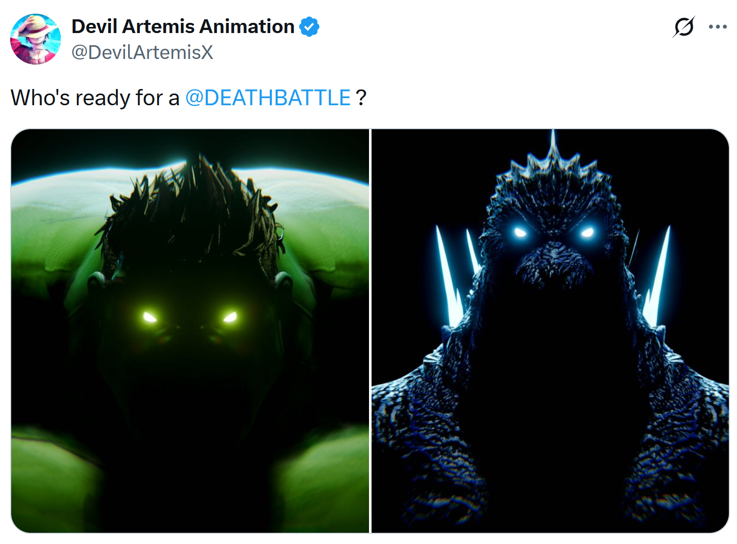Open the green Hulk silhouette image
Viewport: 737px width, 544px height.
point(190,331)
